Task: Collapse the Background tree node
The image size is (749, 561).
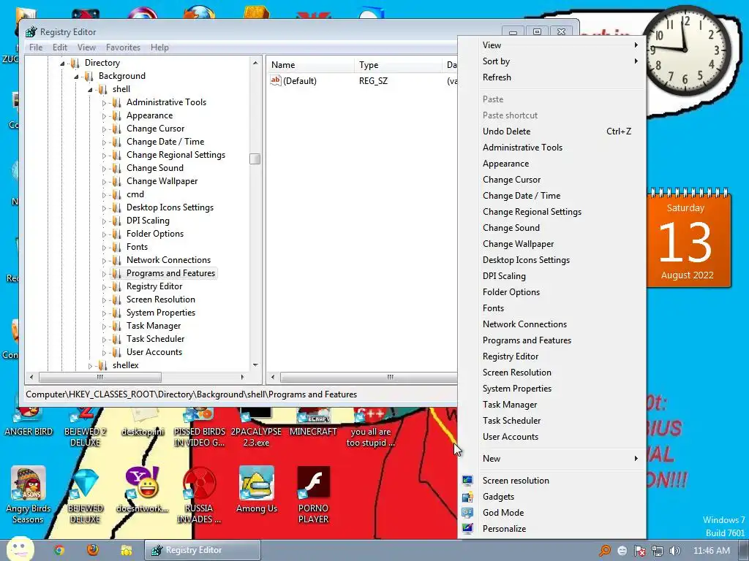Action: (x=76, y=77)
